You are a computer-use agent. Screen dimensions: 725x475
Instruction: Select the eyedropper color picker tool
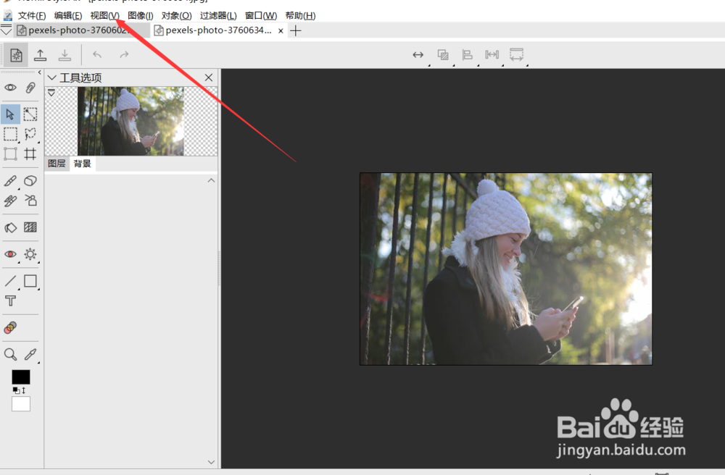(30, 355)
